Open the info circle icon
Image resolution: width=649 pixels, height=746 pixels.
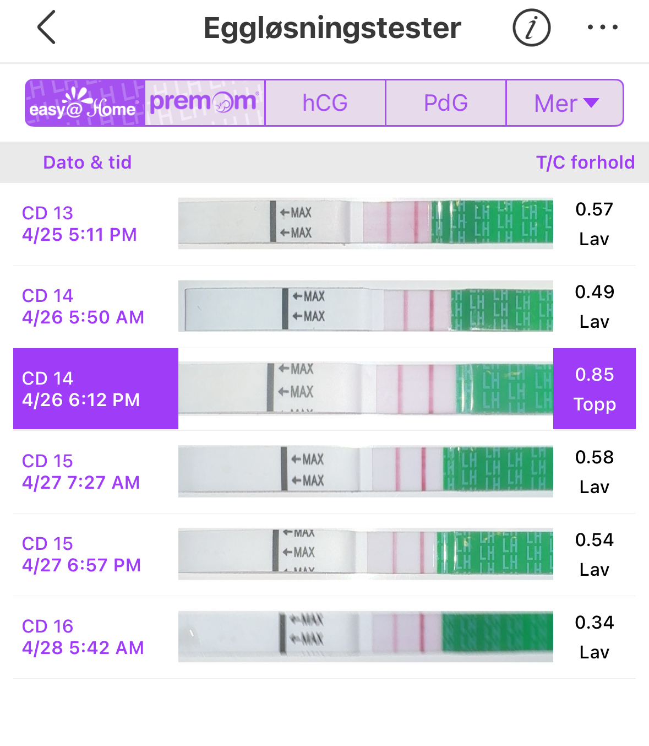(531, 28)
